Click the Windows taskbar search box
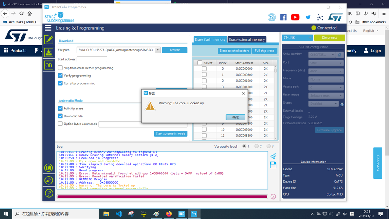The height and width of the screenshot is (219, 389). click(56, 214)
